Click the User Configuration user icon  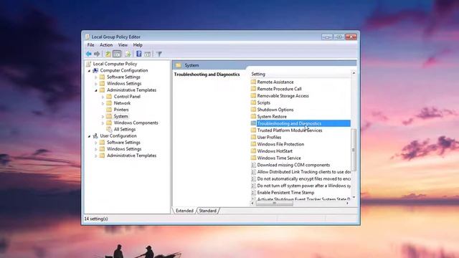[x=95, y=136]
